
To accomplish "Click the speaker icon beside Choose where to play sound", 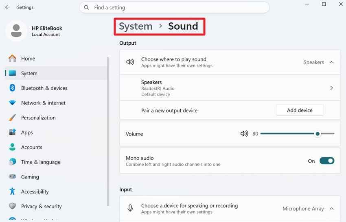I will coord(130,62).
